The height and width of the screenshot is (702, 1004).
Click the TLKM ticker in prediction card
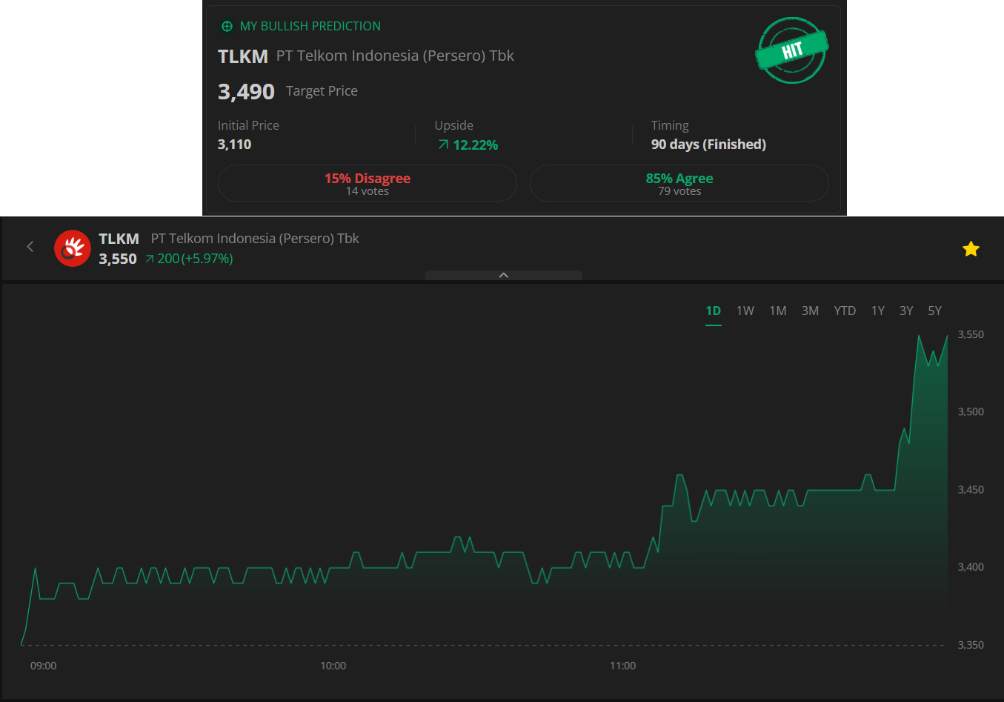pos(243,56)
